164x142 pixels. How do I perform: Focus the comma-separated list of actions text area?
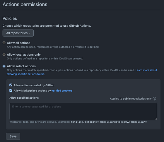[x=83, y=111]
